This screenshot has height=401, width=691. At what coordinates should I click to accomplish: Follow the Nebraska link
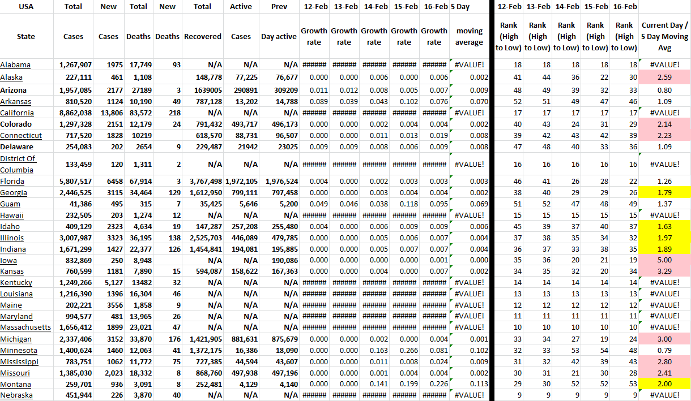[x=16, y=395]
